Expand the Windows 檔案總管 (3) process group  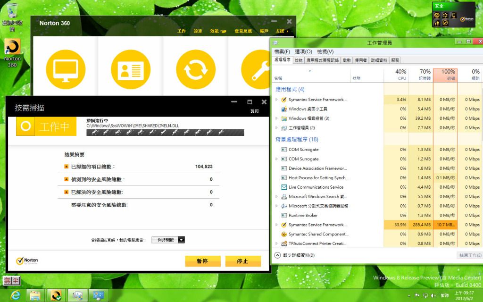click(x=276, y=118)
